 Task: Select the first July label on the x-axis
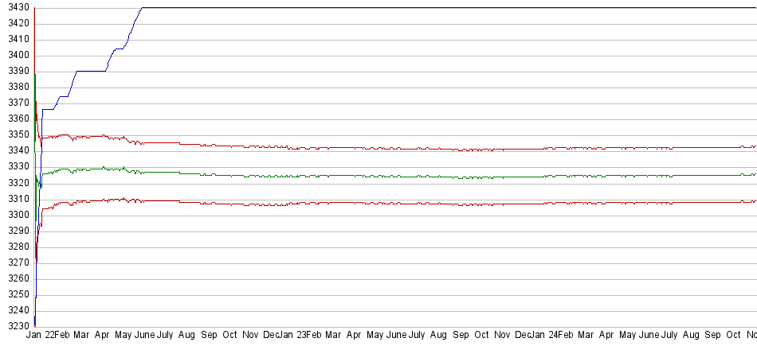click(x=165, y=336)
